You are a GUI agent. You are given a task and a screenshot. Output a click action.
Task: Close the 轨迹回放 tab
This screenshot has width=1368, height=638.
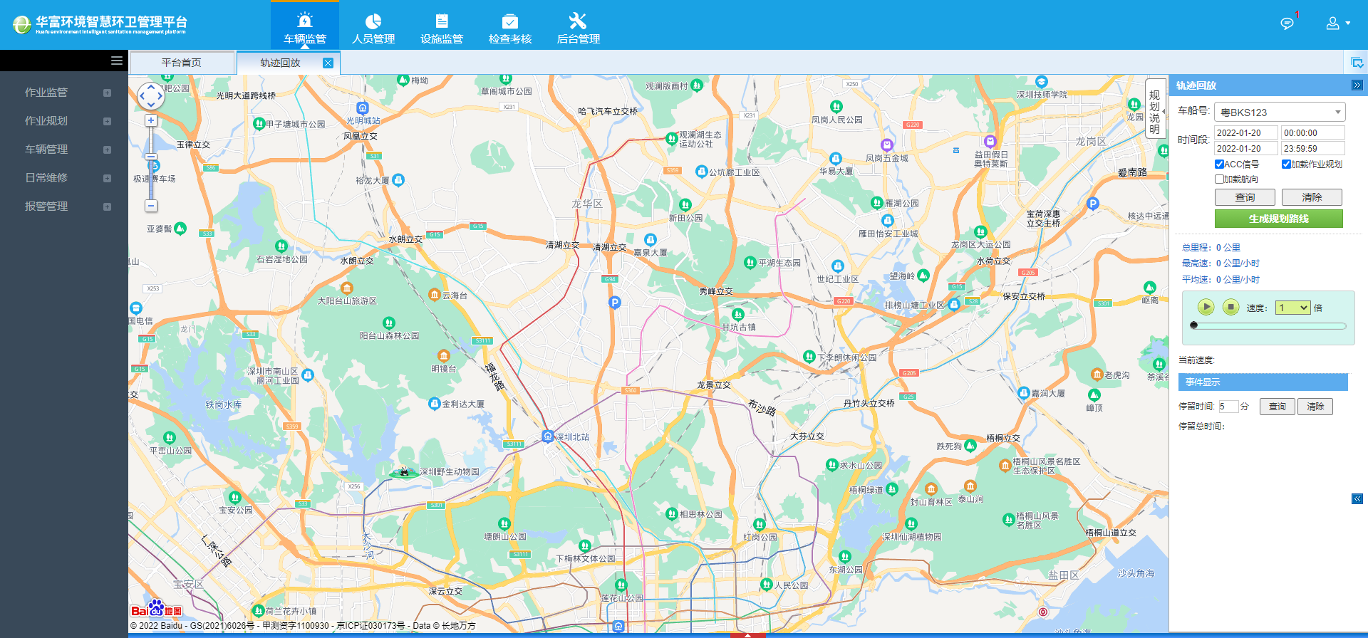click(x=328, y=63)
